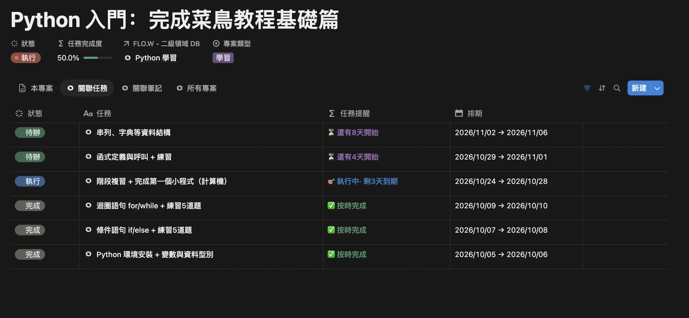689x318 pixels.
Task: Click the date 2026/10/09 → 2026/10/10
Action: point(501,206)
